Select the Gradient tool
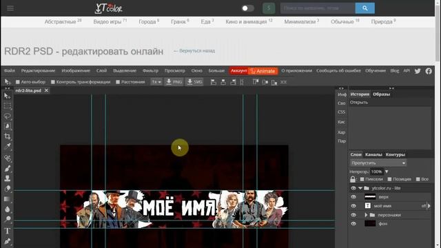Viewport: 441px width, 248px height. (8, 199)
